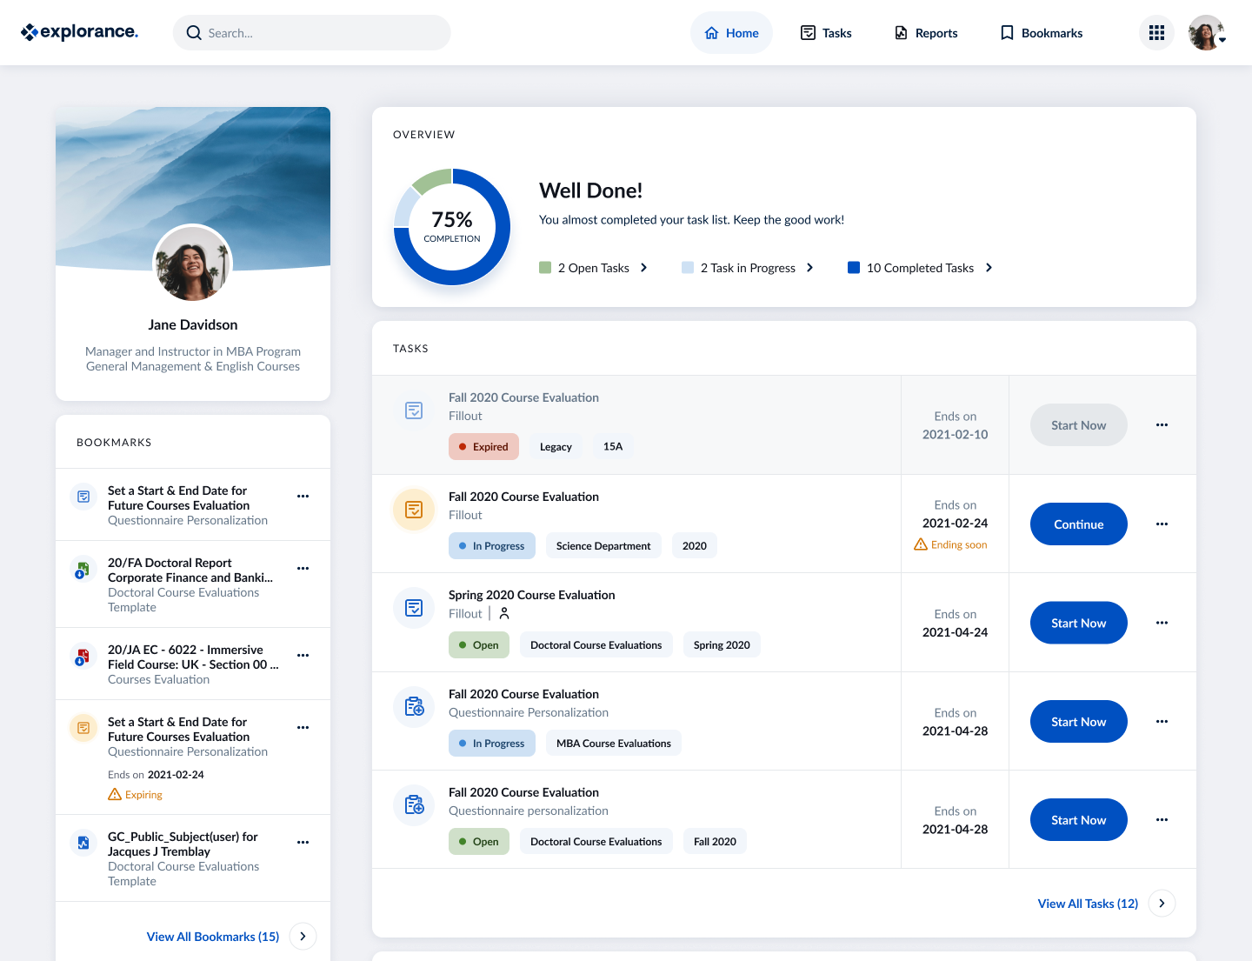Viewport: 1252px width, 961px height.
Task: Expand the 10 Completed Tasks chevron
Action: tap(989, 268)
